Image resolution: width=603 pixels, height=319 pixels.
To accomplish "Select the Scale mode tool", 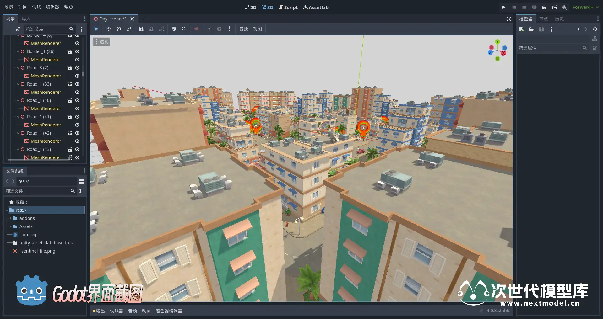I will (129, 29).
